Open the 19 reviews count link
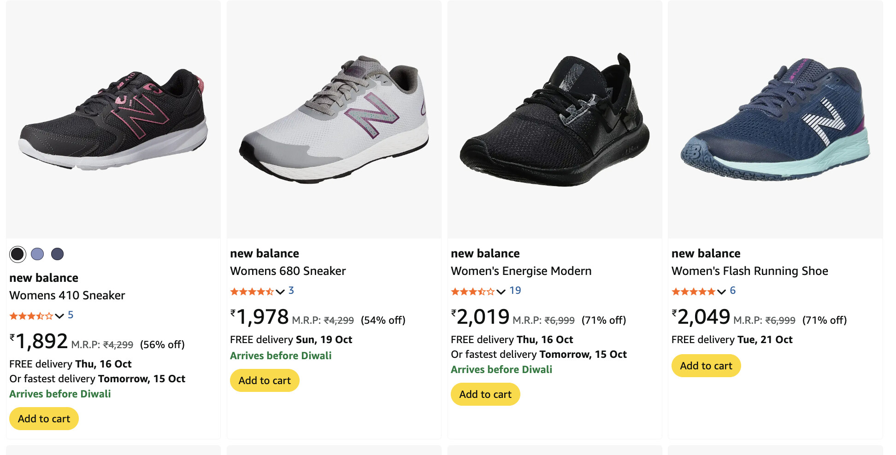 515,291
